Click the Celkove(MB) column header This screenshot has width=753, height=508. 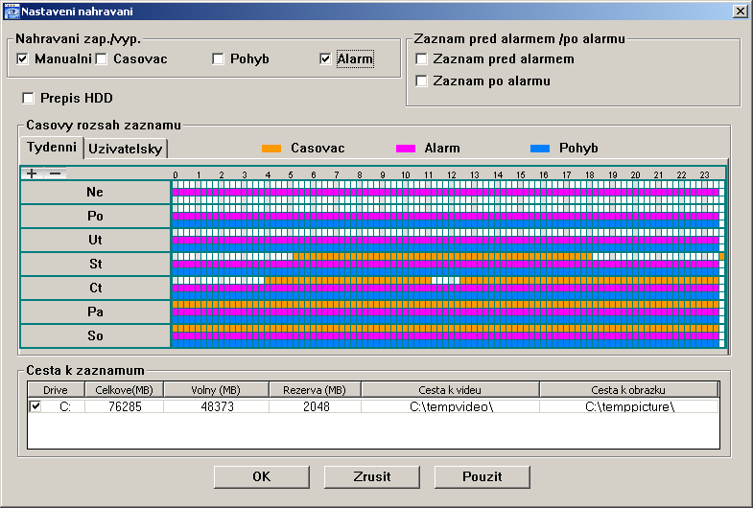tap(125, 390)
